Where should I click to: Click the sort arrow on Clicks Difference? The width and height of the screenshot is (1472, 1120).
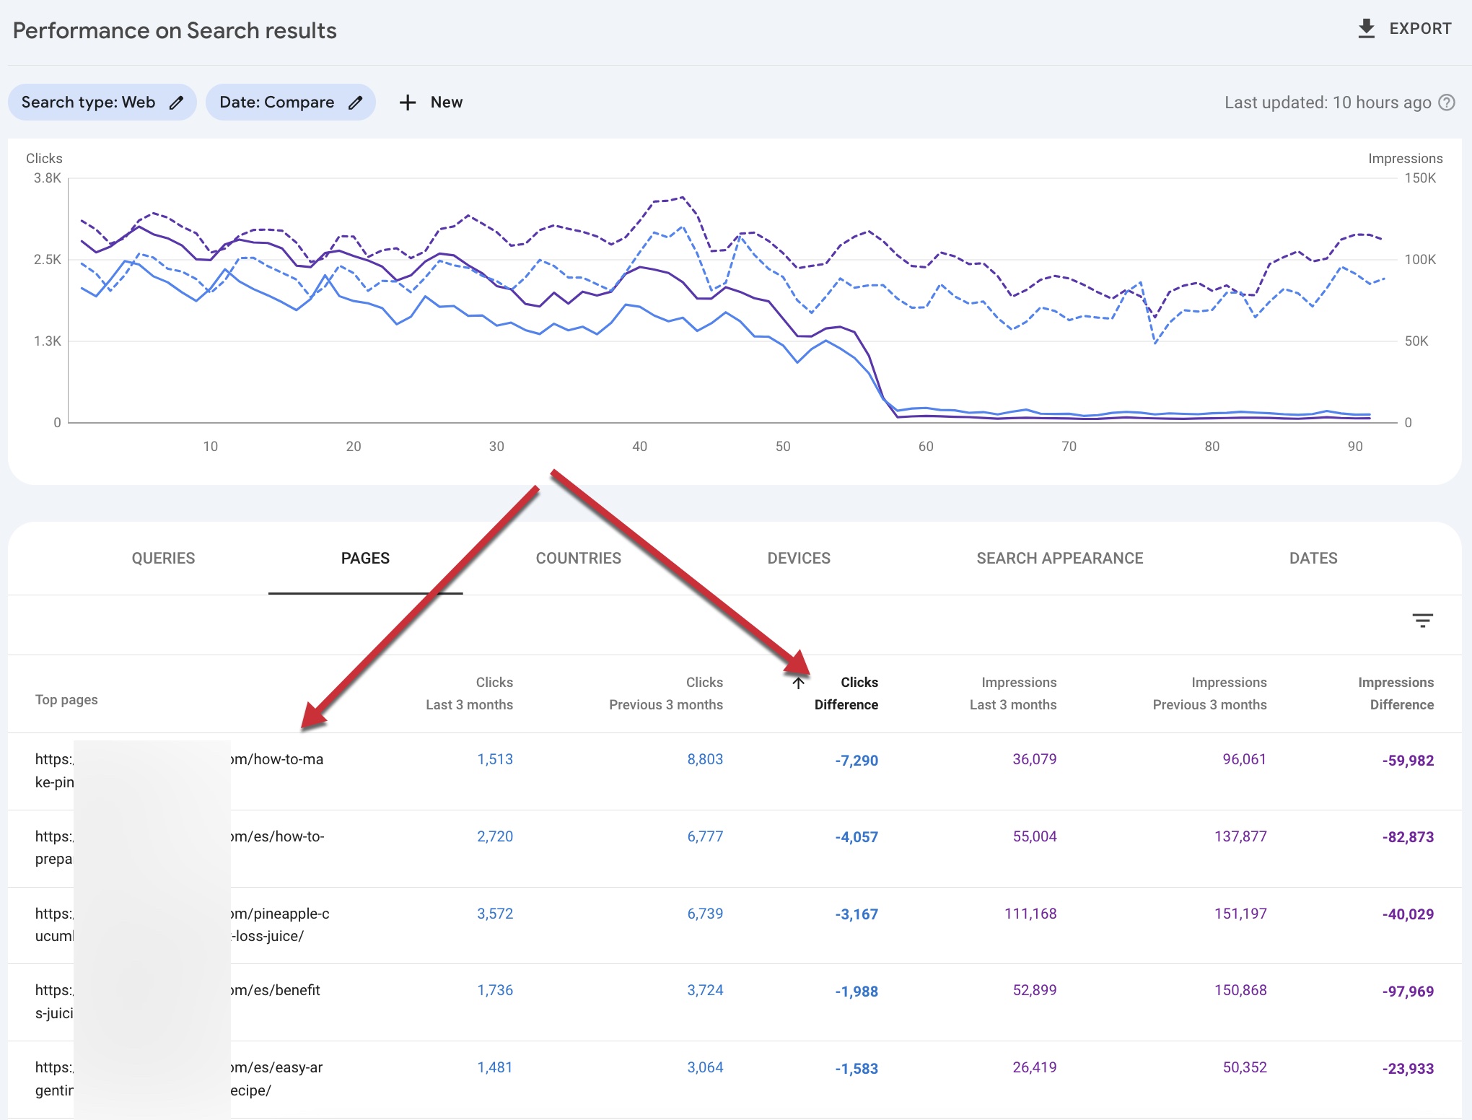[798, 683]
